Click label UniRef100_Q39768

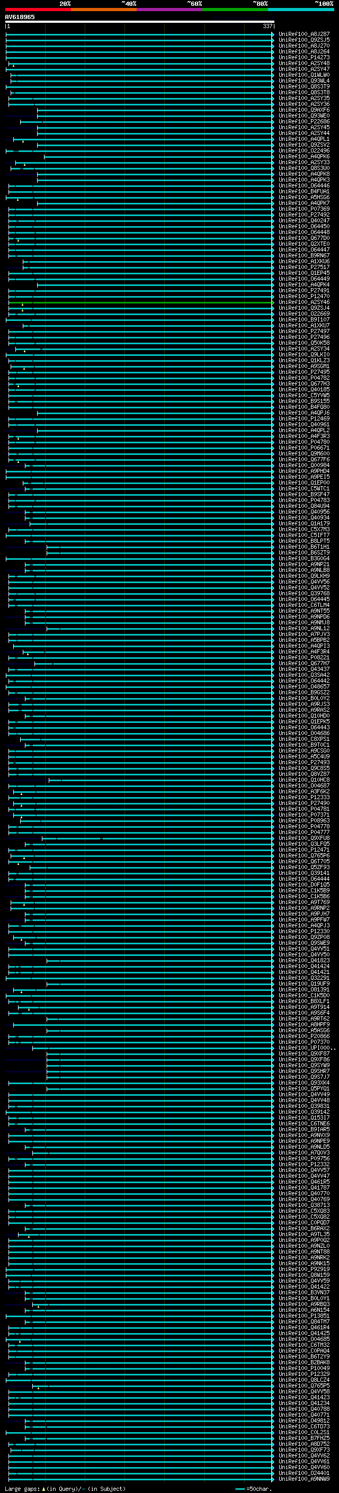304,594
